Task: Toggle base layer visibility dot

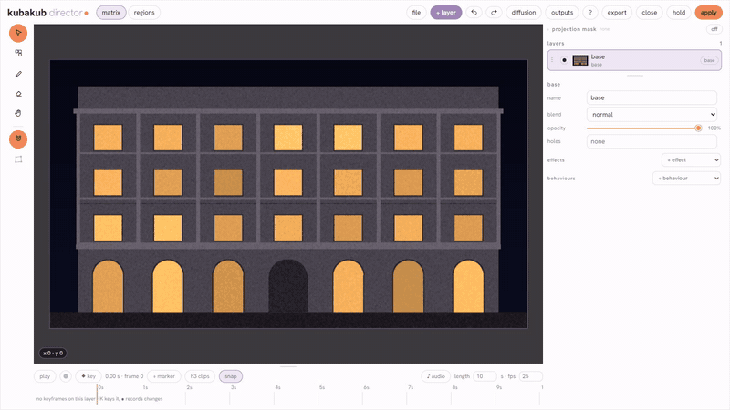Action: [x=564, y=60]
